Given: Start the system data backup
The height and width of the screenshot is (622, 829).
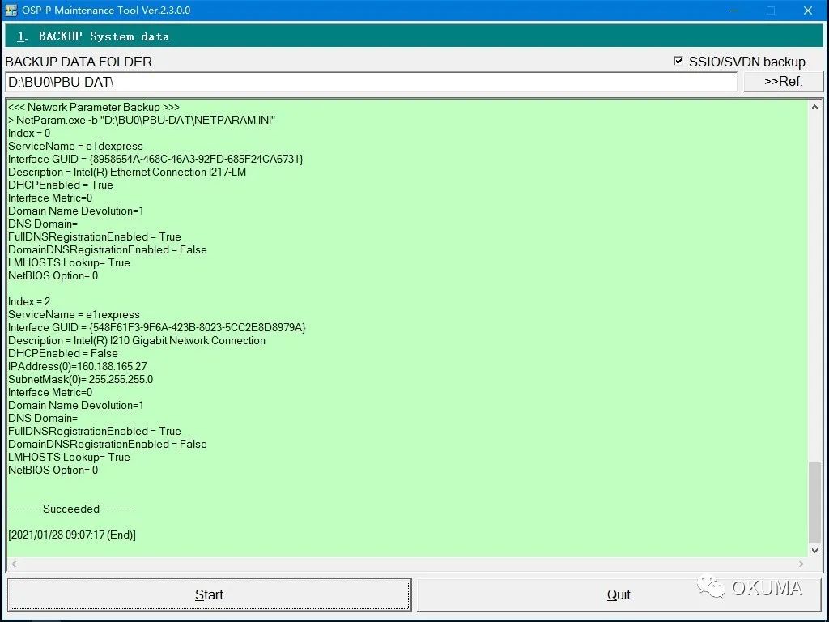Looking at the screenshot, I should (210, 594).
